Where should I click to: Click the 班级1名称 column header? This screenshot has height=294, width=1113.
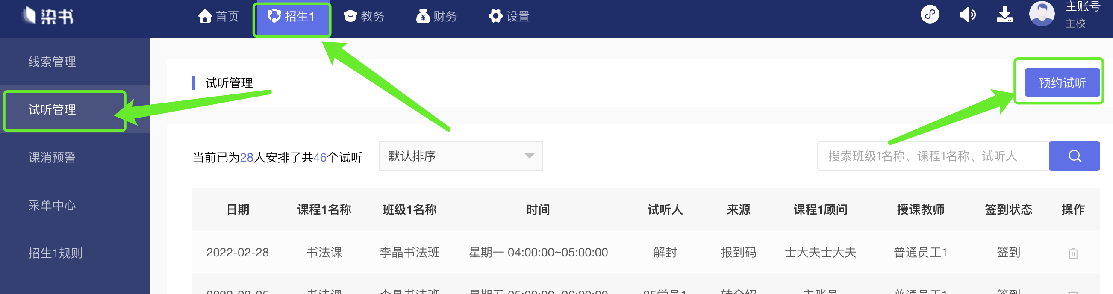click(409, 209)
